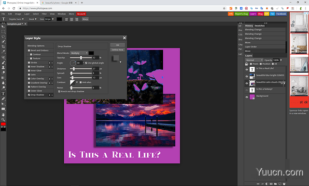
Task: Click OK in Layer Style dialog
Action: coord(117,45)
